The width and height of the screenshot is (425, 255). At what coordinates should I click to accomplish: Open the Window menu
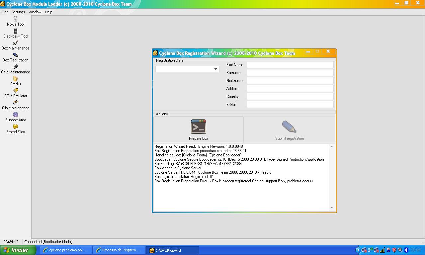click(x=35, y=12)
